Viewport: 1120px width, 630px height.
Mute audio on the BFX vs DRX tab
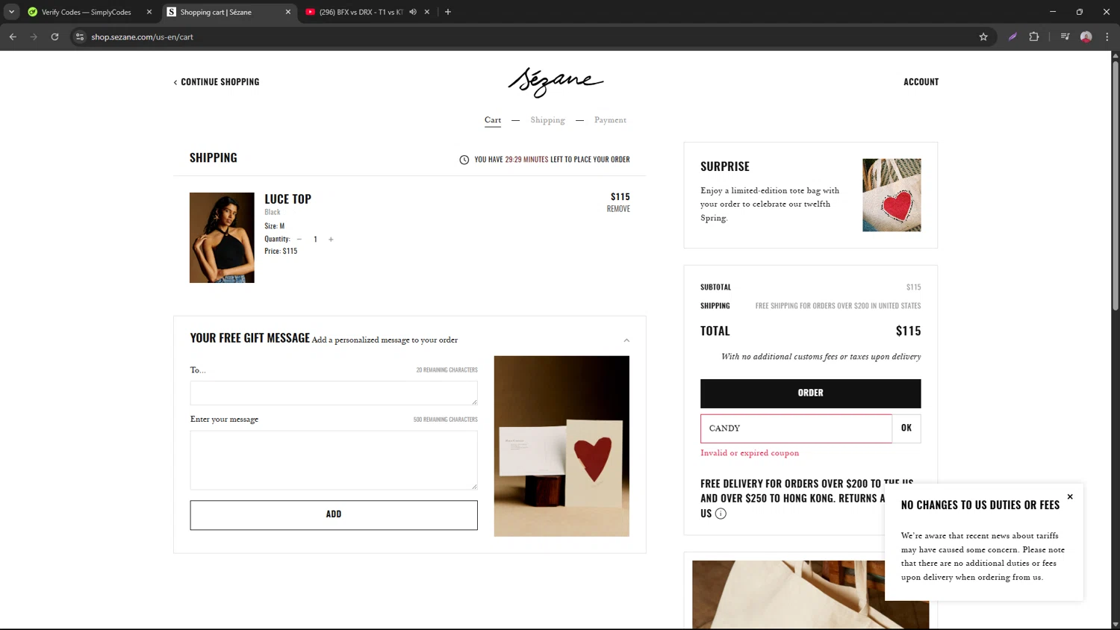tap(413, 12)
